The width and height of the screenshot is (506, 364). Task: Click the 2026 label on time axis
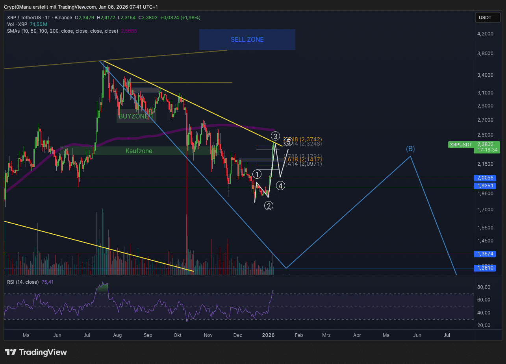pyautogui.click(x=268, y=335)
